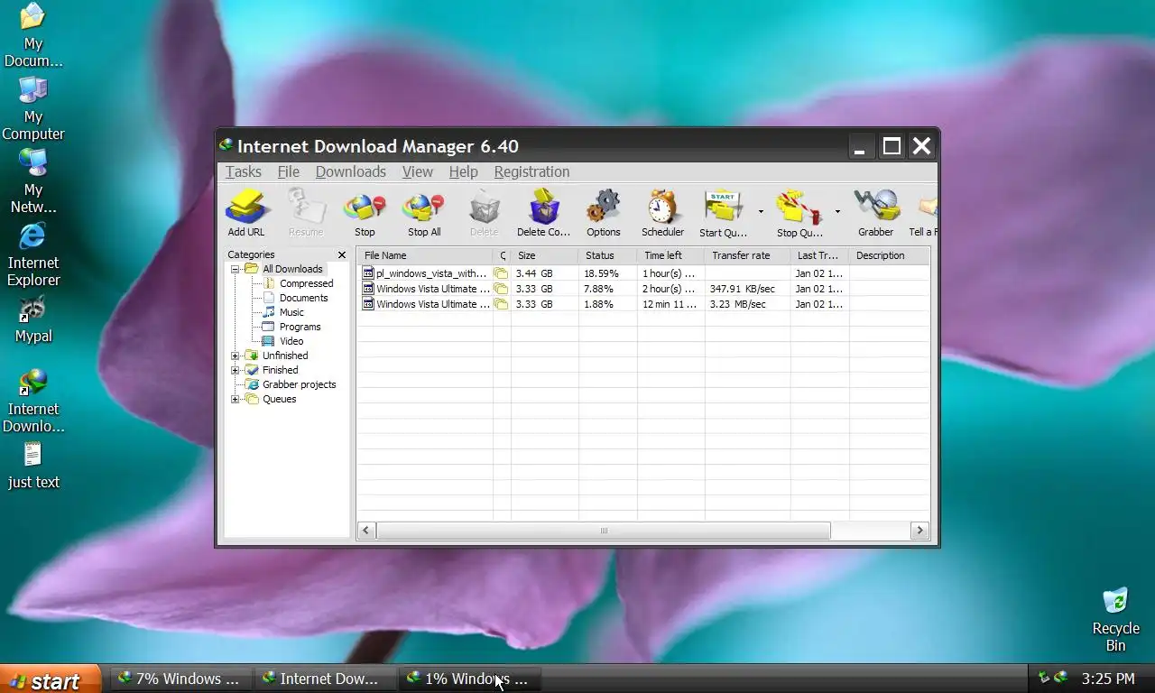Select the Compressed category
The height and width of the screenshot is (693, 1155).
pos(306,283)
